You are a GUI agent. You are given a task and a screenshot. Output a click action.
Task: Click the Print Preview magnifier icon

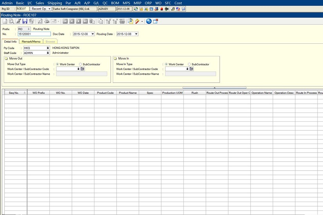click(40, 21)
